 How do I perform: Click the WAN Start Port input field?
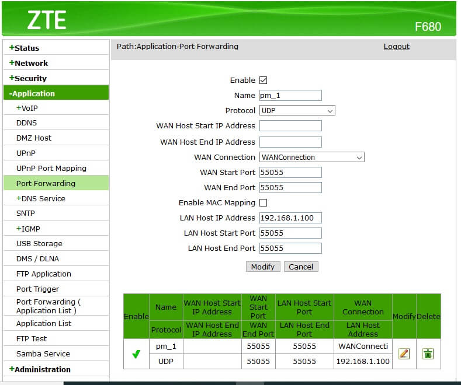click(x=290, y=172)
